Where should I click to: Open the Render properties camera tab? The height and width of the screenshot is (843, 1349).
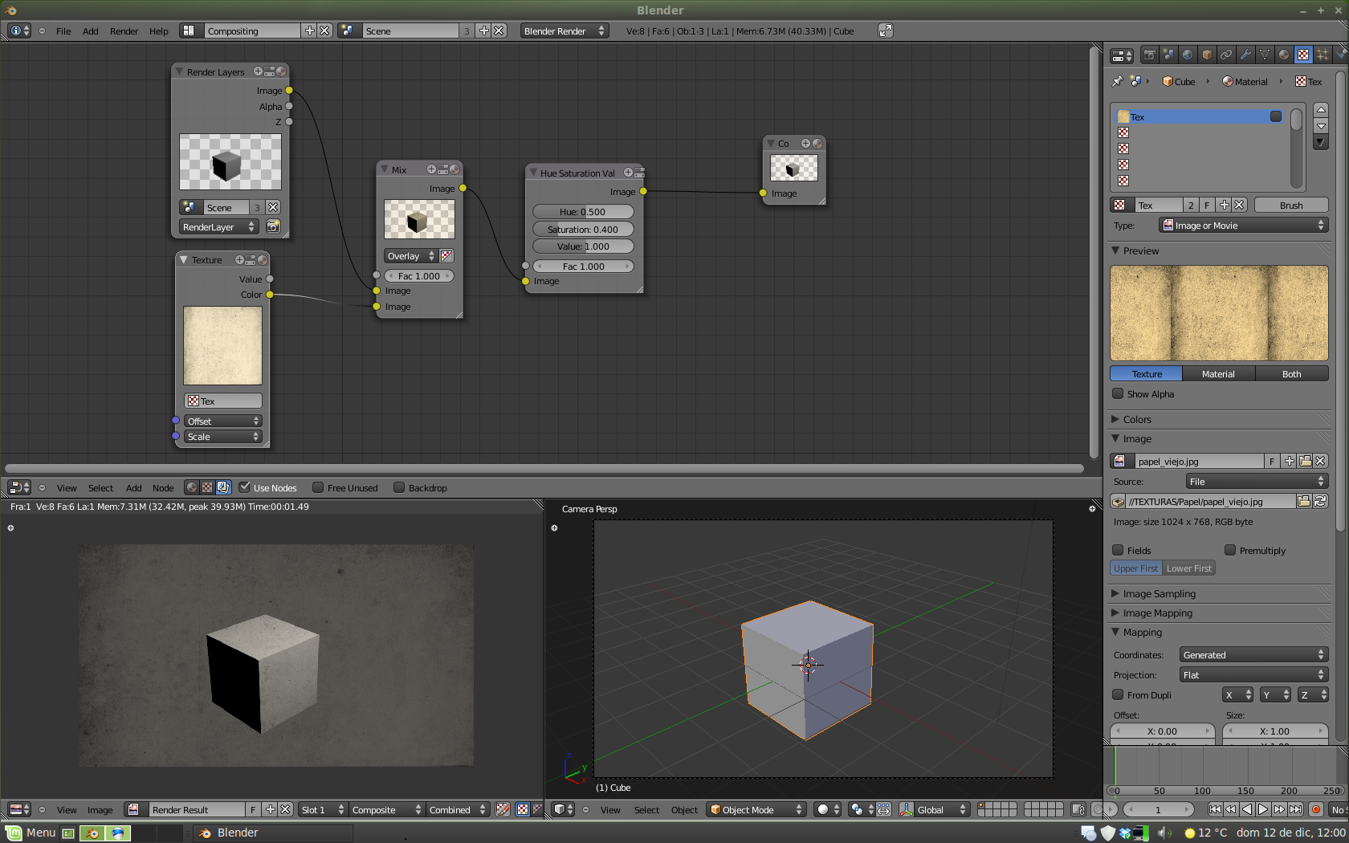point(1149,55)
